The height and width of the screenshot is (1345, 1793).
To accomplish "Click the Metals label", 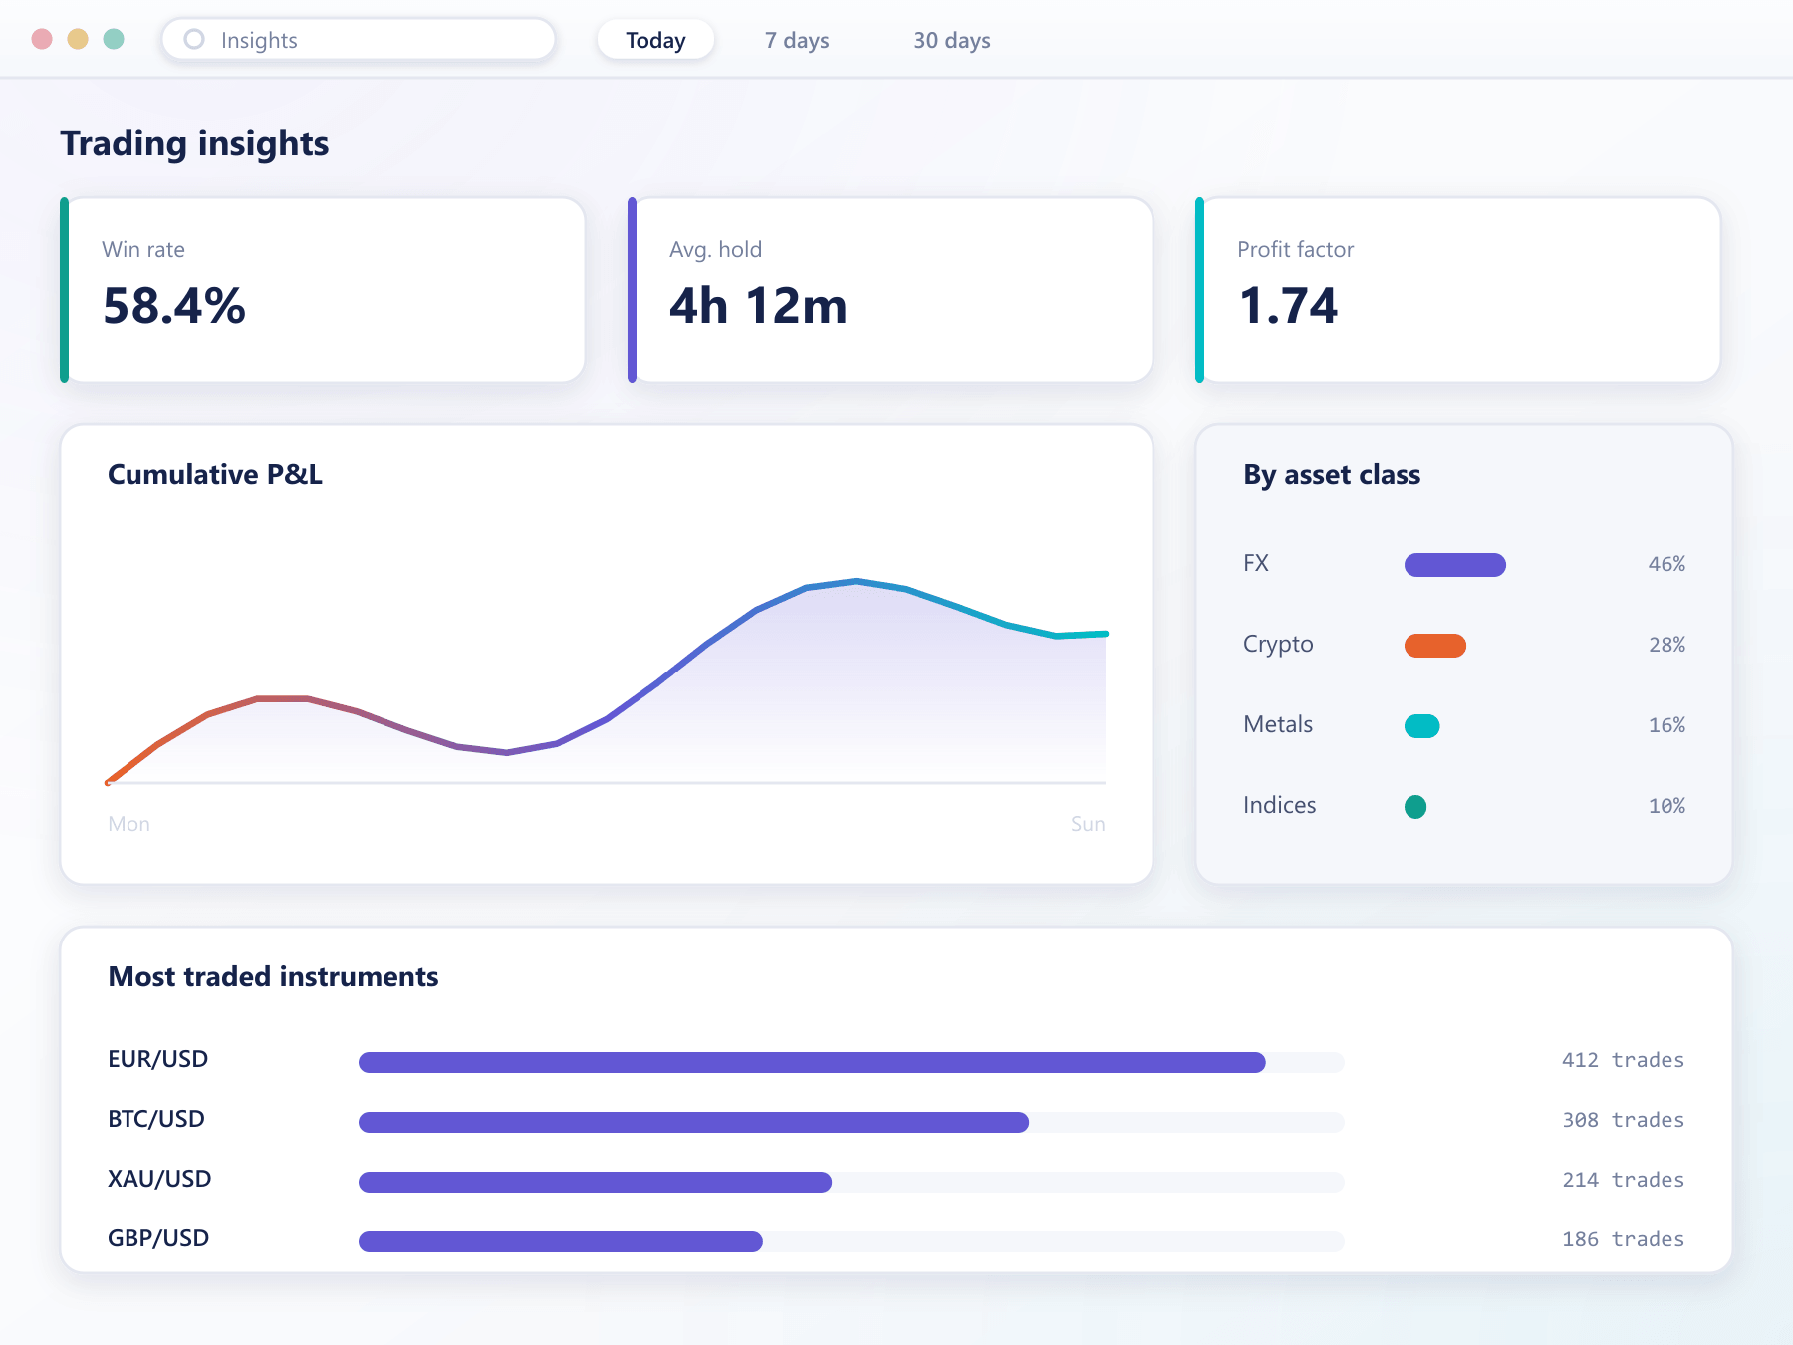I will tap(1278, 725).
